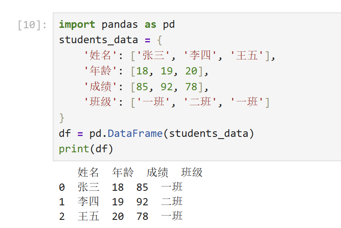The width and height of the screenshot is (341, 228).
Task: Click the 班级 column header in output
Action: (x=191, y=172)
